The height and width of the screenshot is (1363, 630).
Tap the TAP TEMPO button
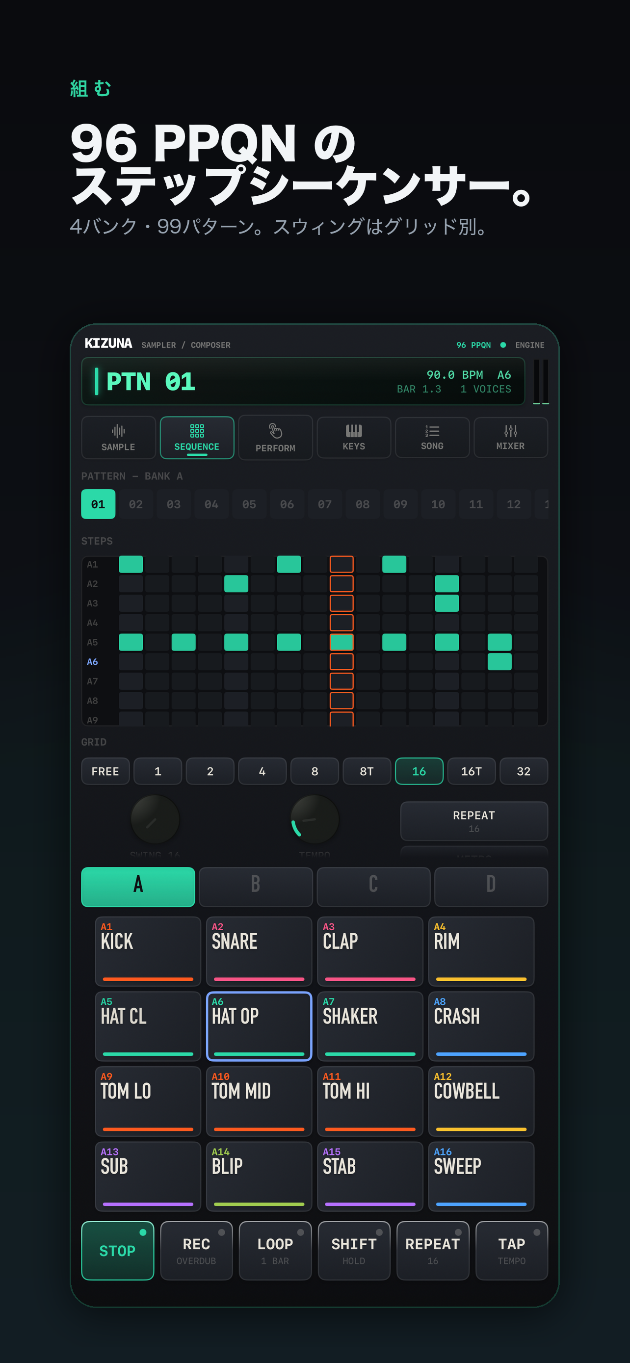tap(512, 1251)
